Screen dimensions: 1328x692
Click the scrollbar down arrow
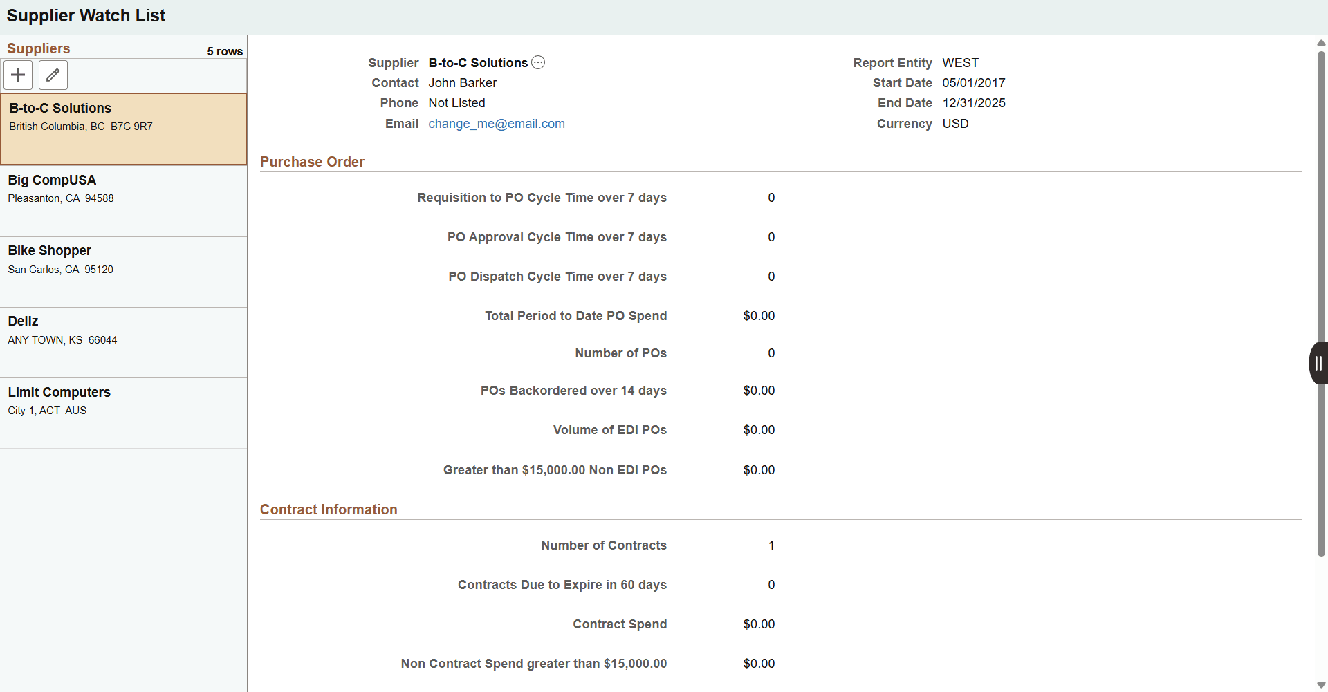tap(1322, 684)
